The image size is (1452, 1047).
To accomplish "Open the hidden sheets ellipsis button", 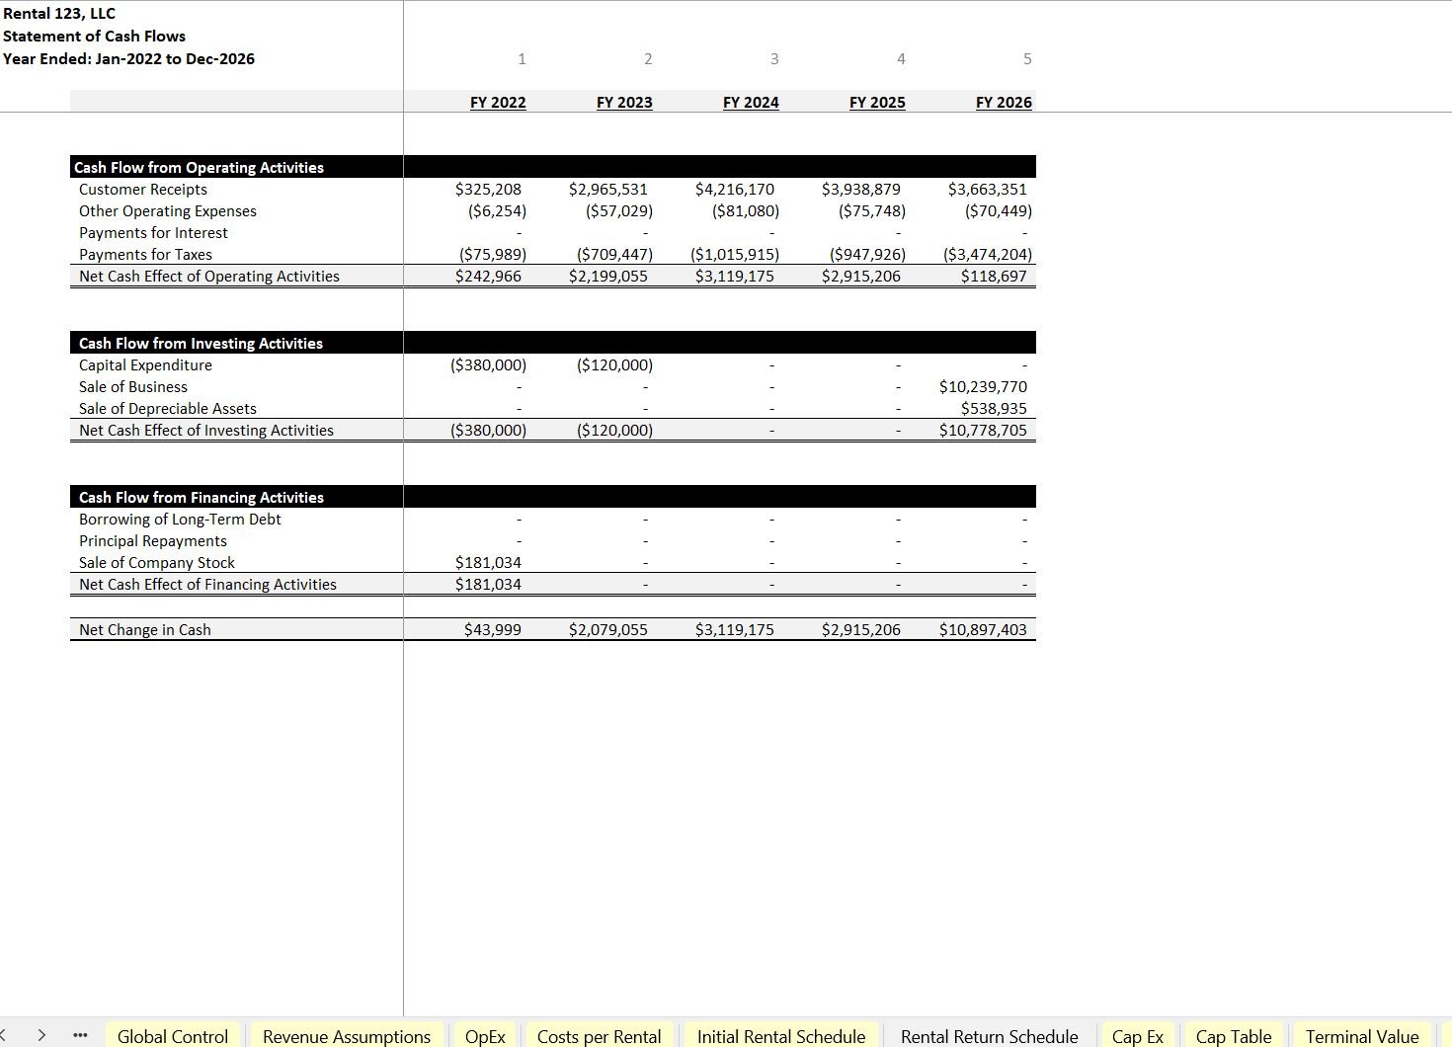I will coord(80,1036).
